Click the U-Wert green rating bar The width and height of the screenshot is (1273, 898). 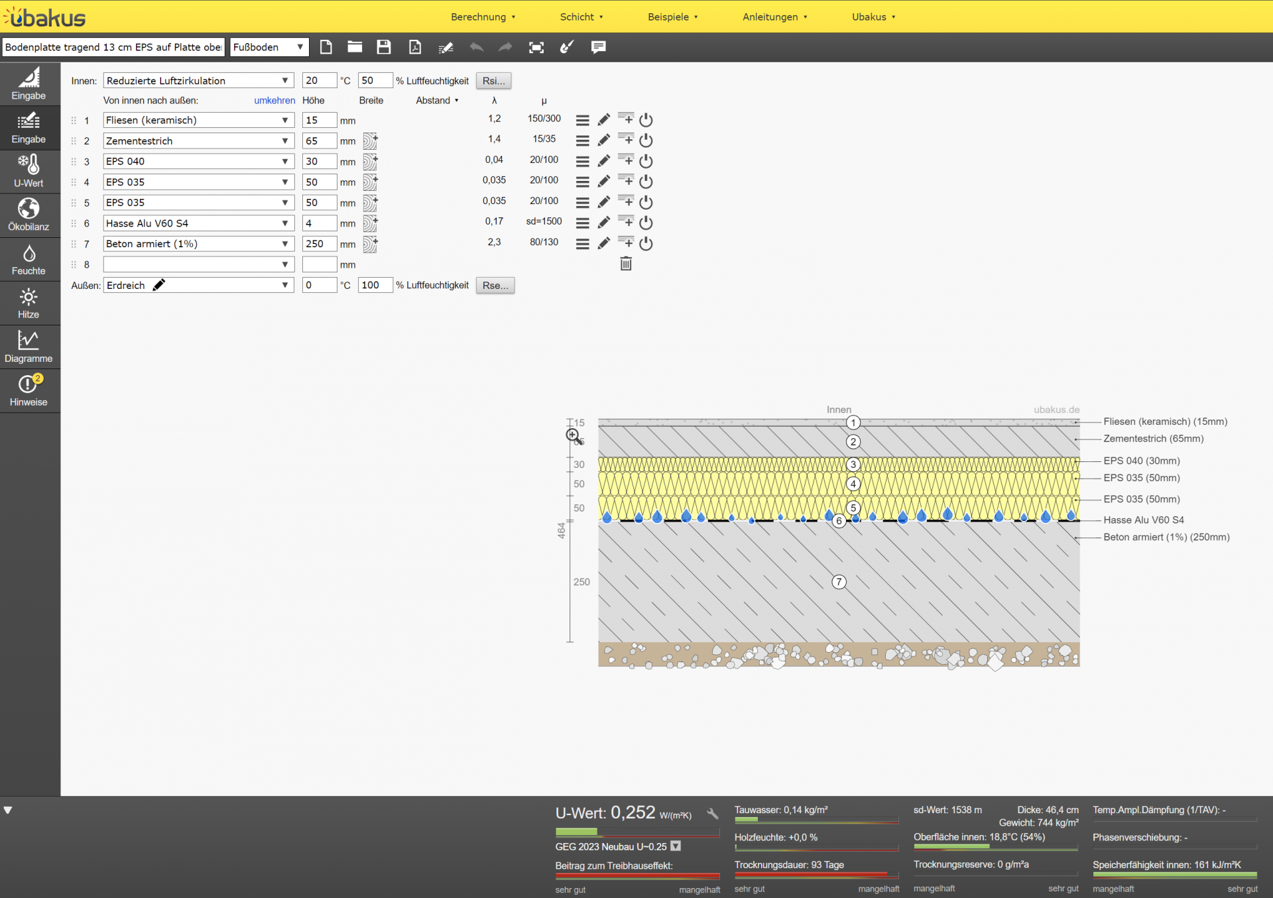[x=576, y=832]
